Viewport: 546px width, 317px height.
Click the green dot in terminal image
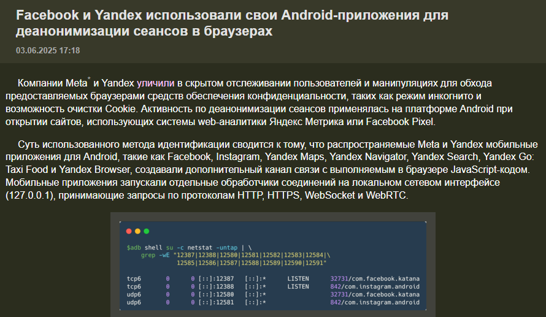[x=147, y=231]
